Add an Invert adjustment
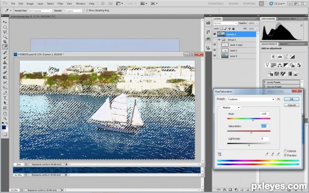 pyautogui.click(x=270, y=74)
